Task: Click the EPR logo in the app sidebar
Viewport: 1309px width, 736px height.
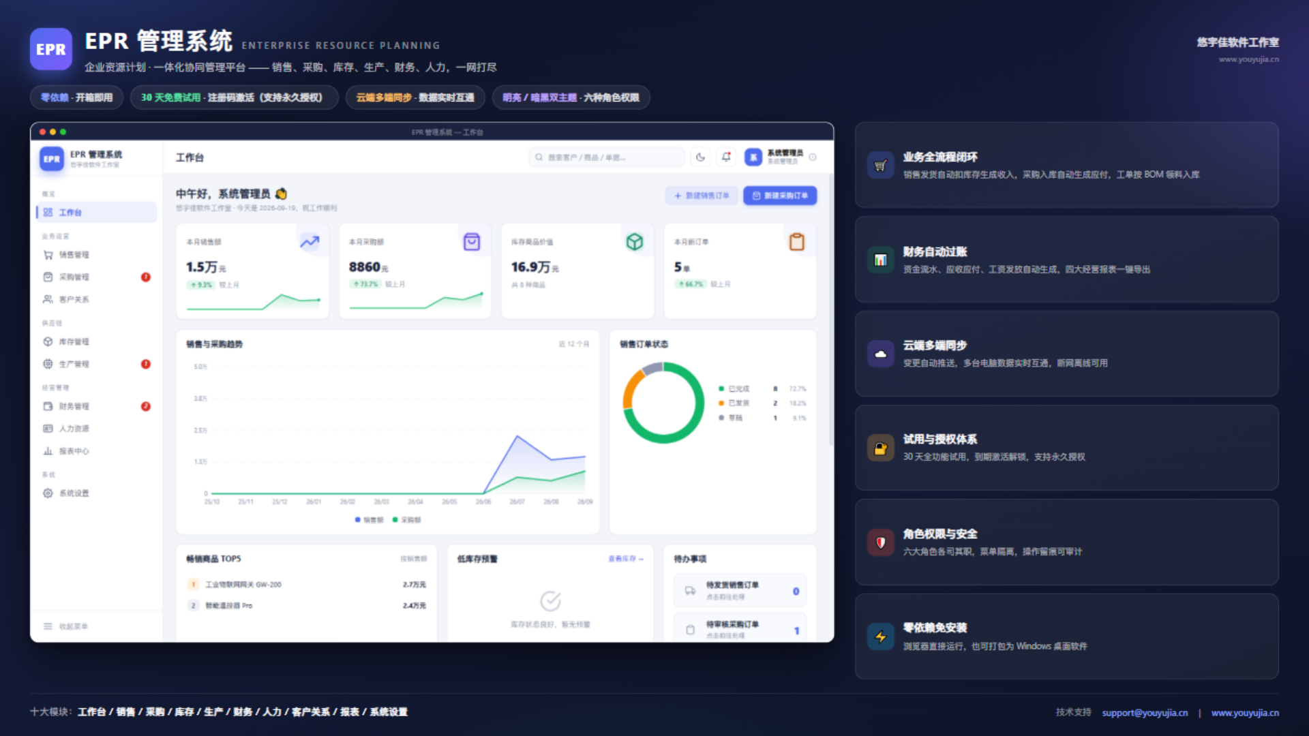Action: (52, 159)
